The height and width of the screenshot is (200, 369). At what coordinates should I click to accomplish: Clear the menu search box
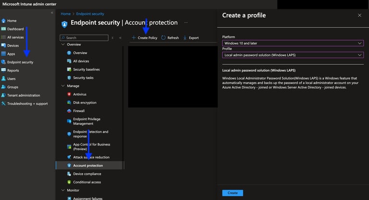(112, 37)
